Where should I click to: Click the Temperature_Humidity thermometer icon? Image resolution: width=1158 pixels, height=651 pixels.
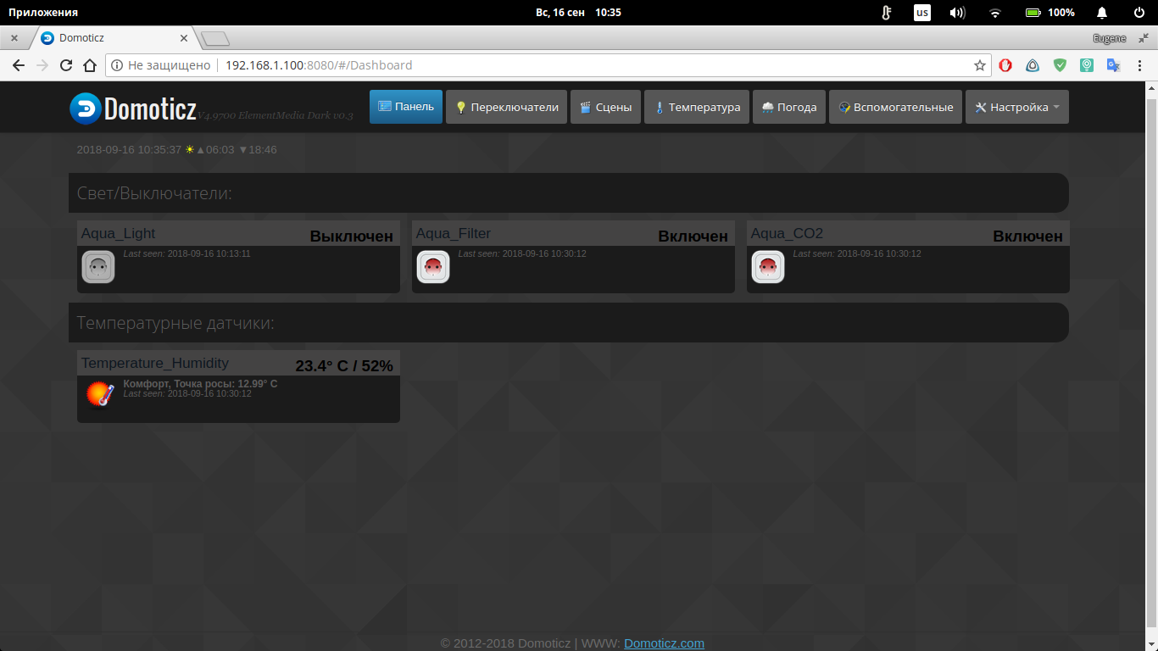pos(99,393)
